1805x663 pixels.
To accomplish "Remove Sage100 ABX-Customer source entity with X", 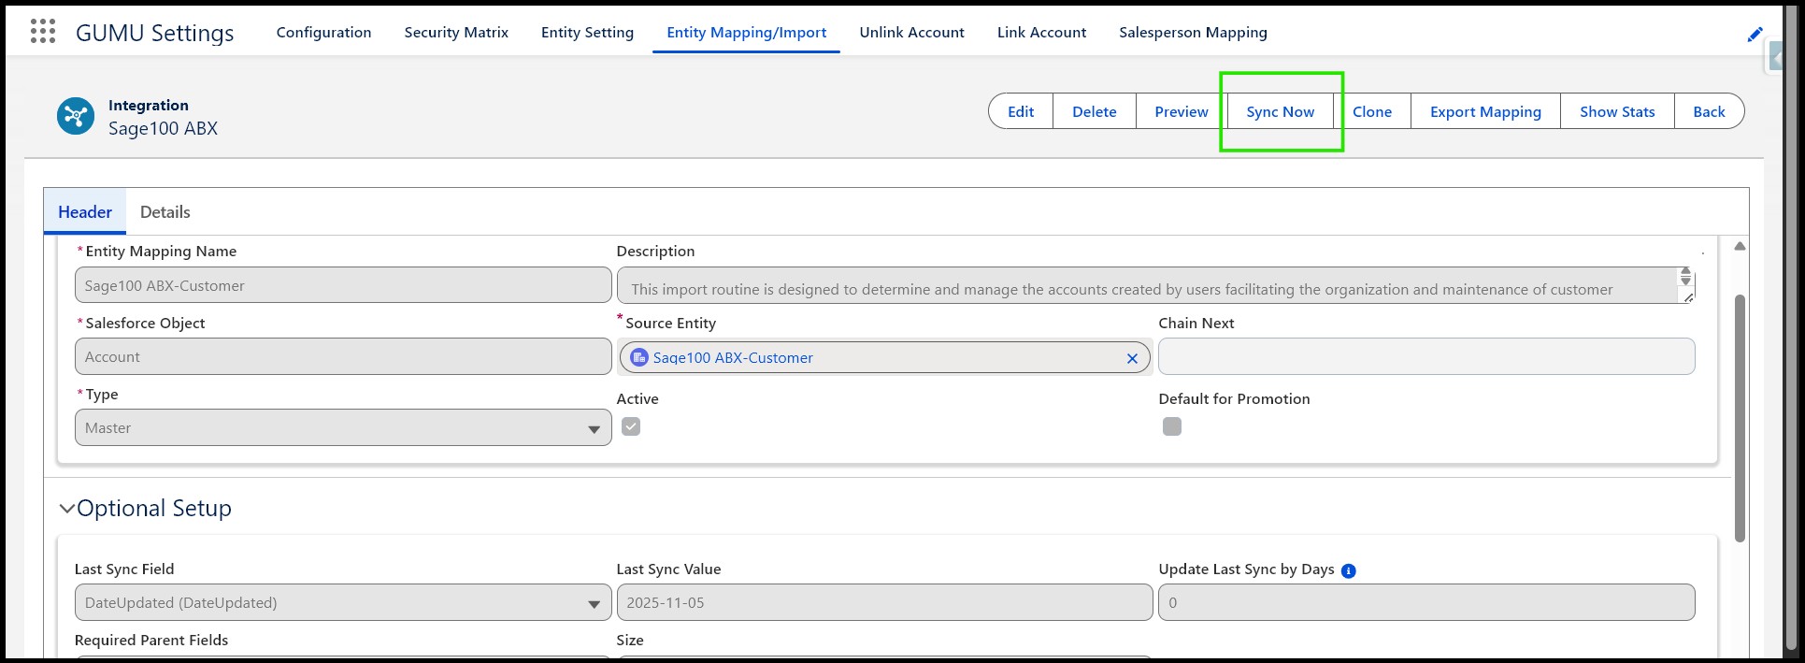I will click(x=1132, y=358).
